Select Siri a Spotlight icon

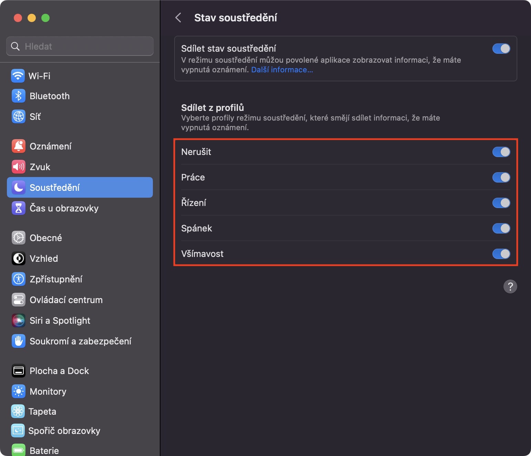coord(19,321)
